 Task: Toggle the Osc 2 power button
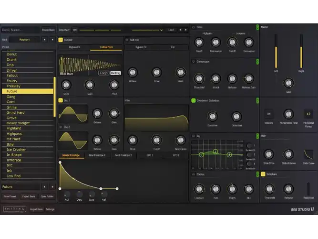tap(61, 127)
